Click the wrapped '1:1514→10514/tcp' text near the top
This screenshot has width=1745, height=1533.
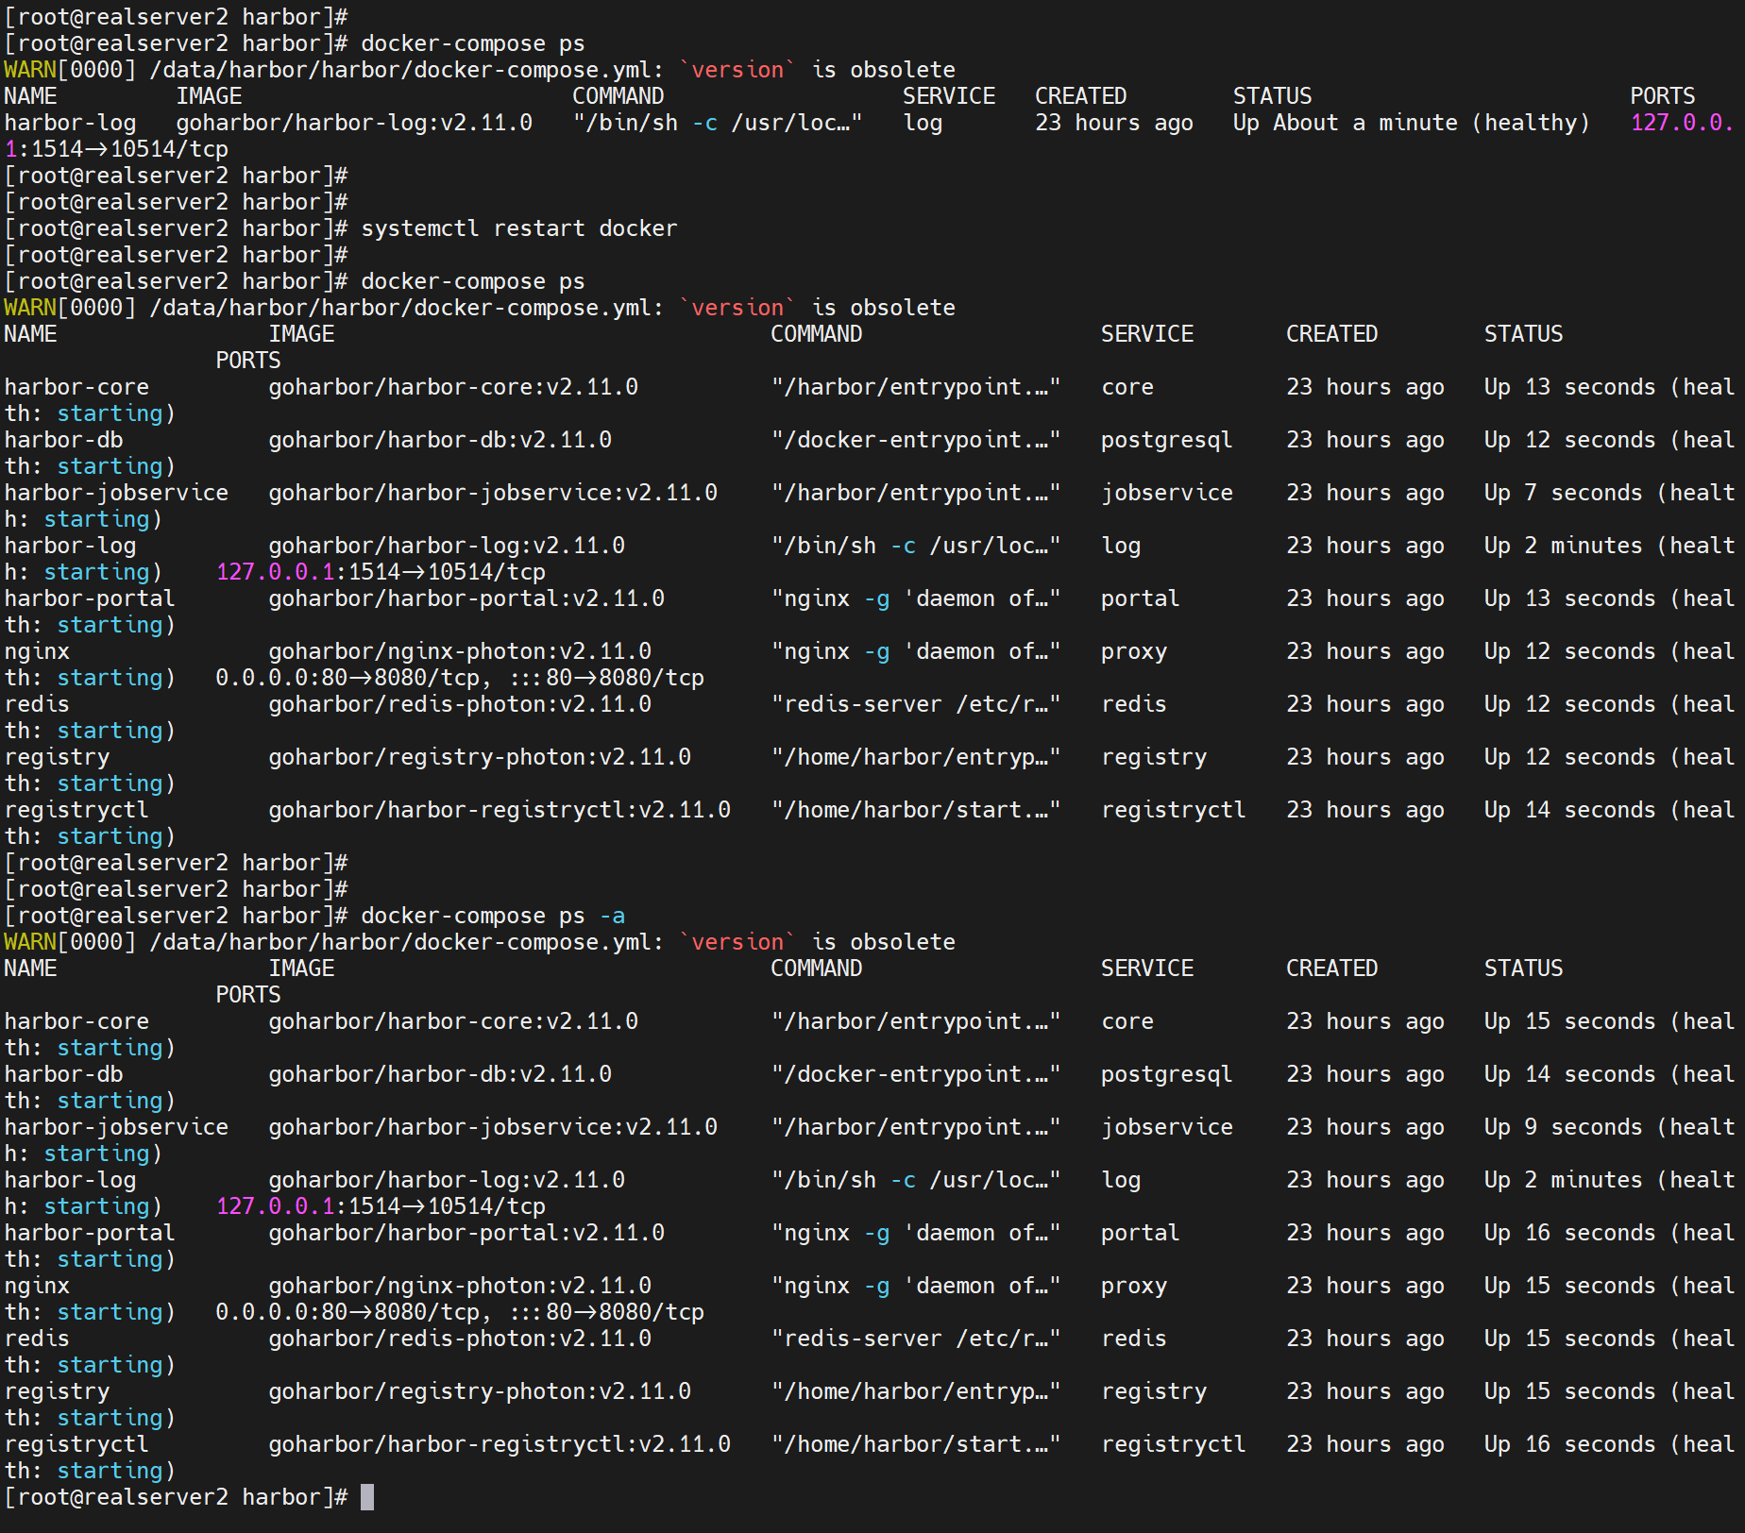[x=116, y=149]
